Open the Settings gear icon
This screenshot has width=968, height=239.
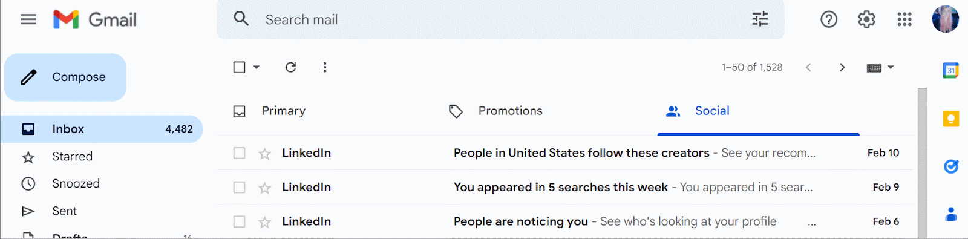(x=866, y=19)
